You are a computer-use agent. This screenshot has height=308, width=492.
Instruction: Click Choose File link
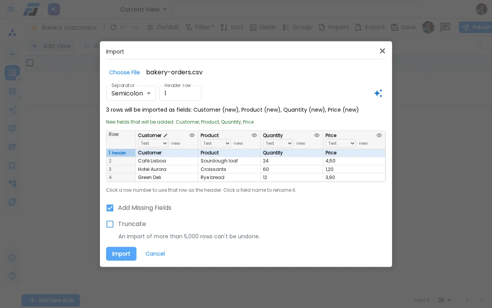point(124,72)
